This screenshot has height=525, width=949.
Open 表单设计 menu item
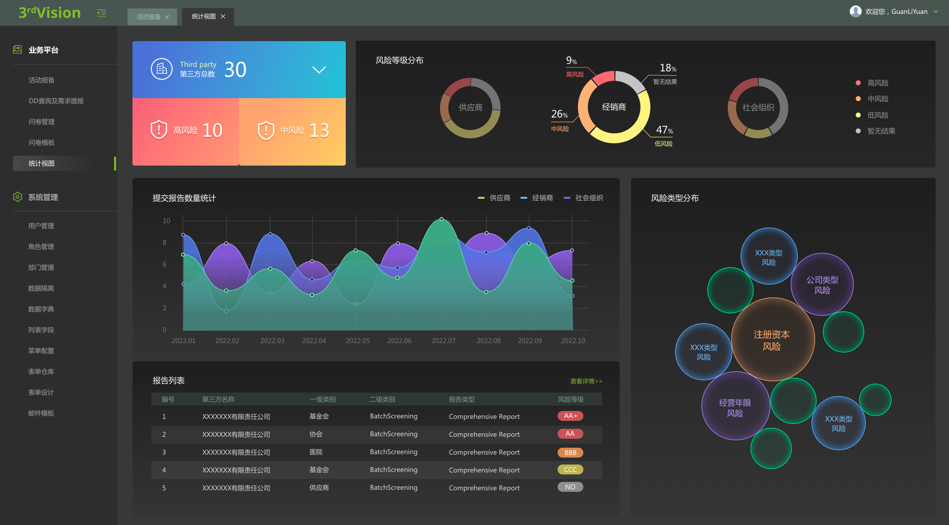tap(41, 392)
